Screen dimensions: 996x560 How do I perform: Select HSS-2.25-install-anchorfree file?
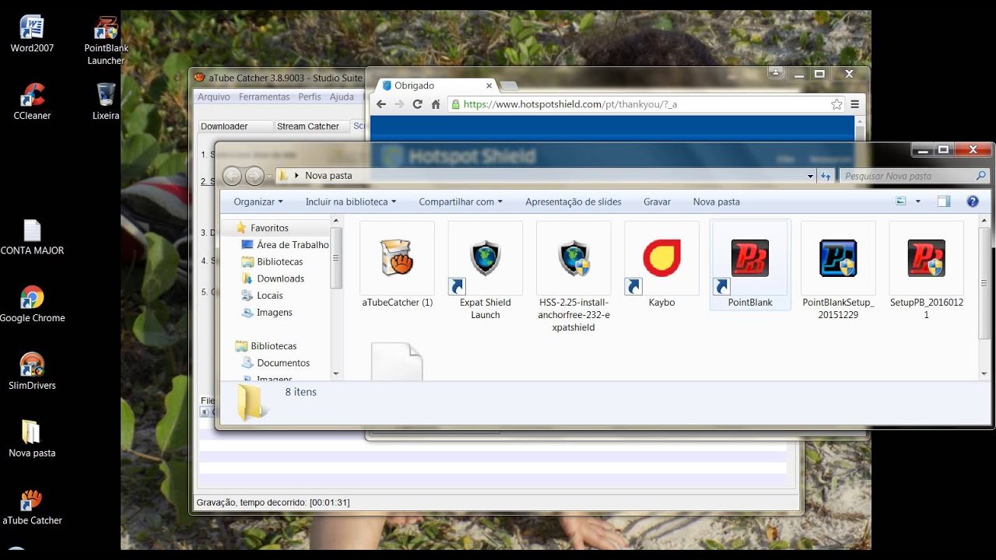click(x=573, y=278)
